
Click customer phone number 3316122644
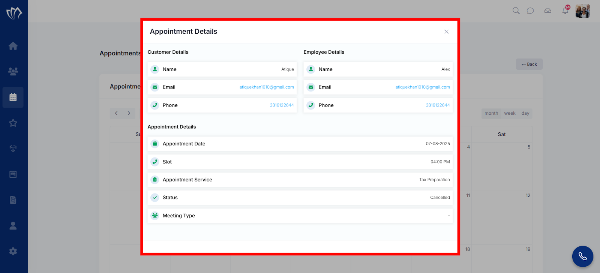click(x=282, y=105)
